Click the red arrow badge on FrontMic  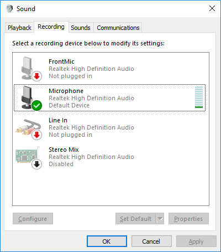37,76
